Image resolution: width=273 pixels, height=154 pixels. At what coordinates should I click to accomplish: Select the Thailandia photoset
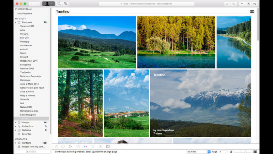(25, 72)
